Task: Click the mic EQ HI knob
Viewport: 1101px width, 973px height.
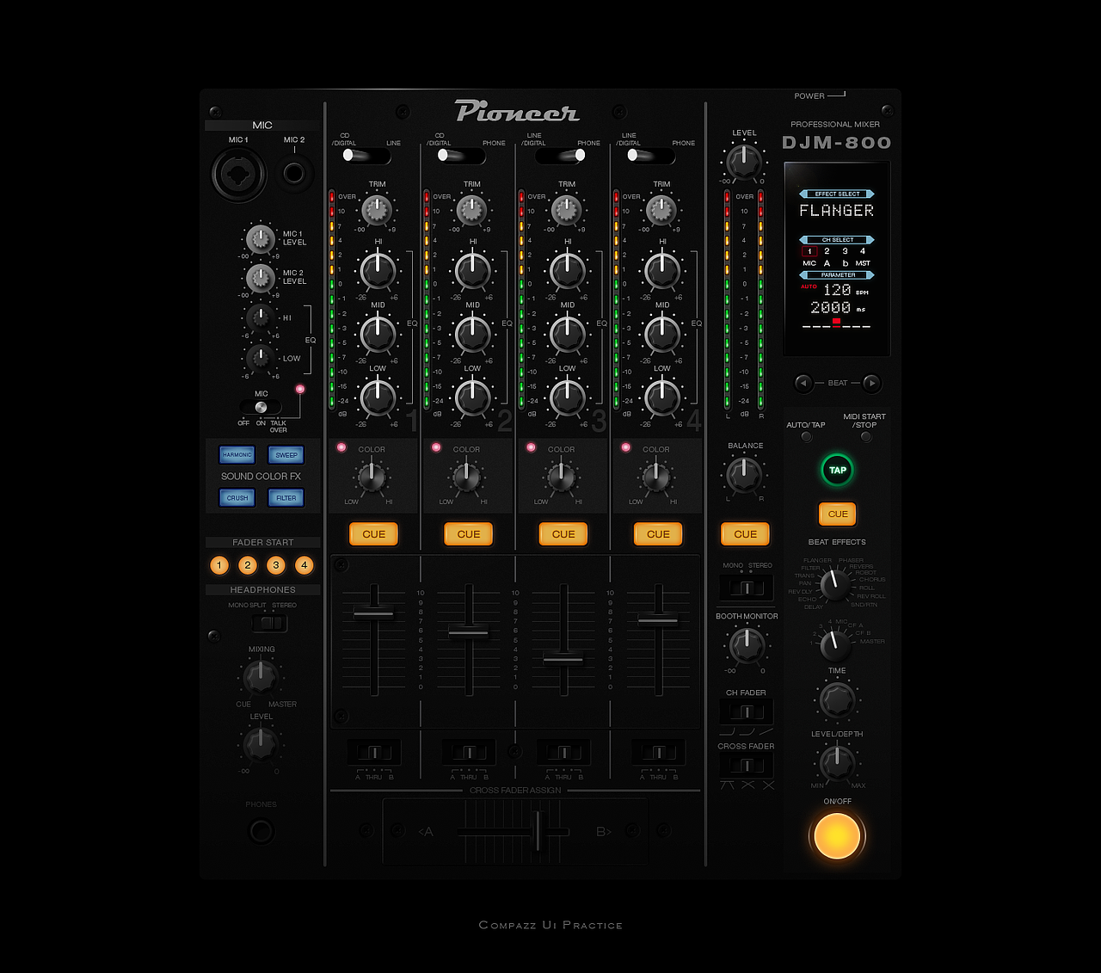Action: (260, 318)
